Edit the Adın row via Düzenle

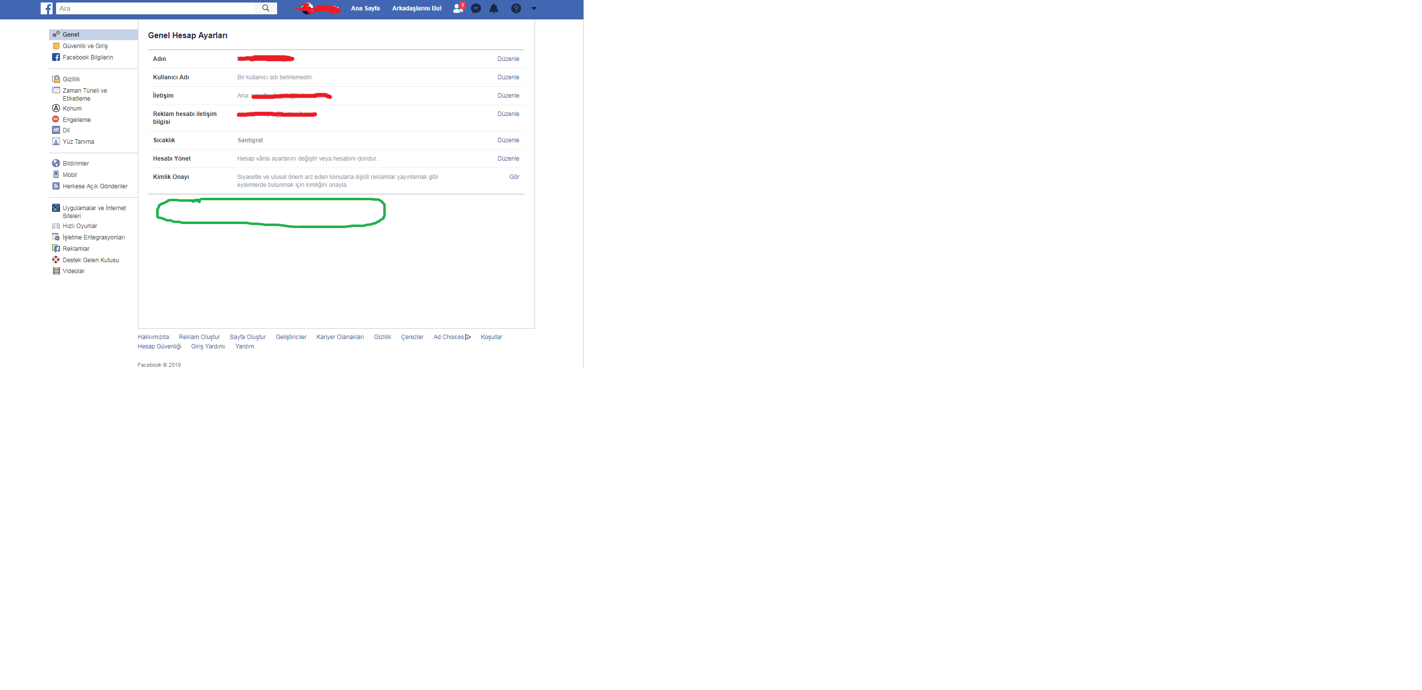(508, 58)
